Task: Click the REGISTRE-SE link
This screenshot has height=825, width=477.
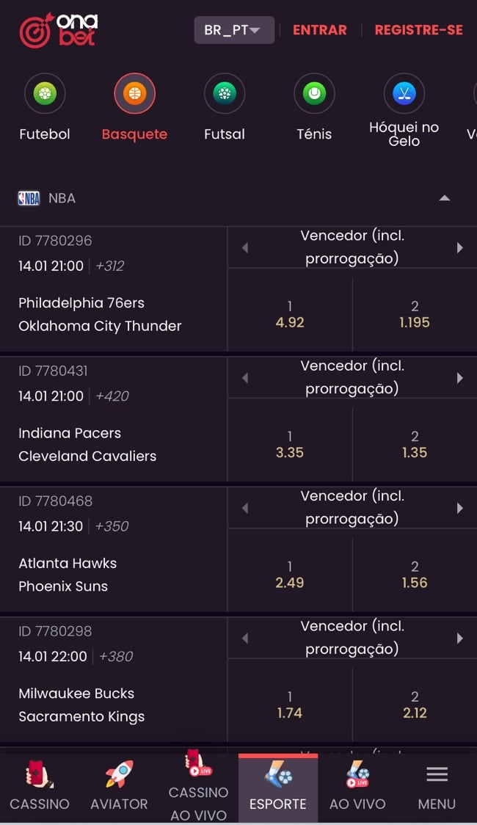Action: (418, 29)
